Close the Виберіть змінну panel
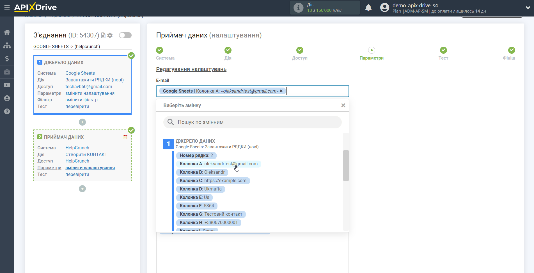Screen dimensions: 534x273 coord(343,105)
